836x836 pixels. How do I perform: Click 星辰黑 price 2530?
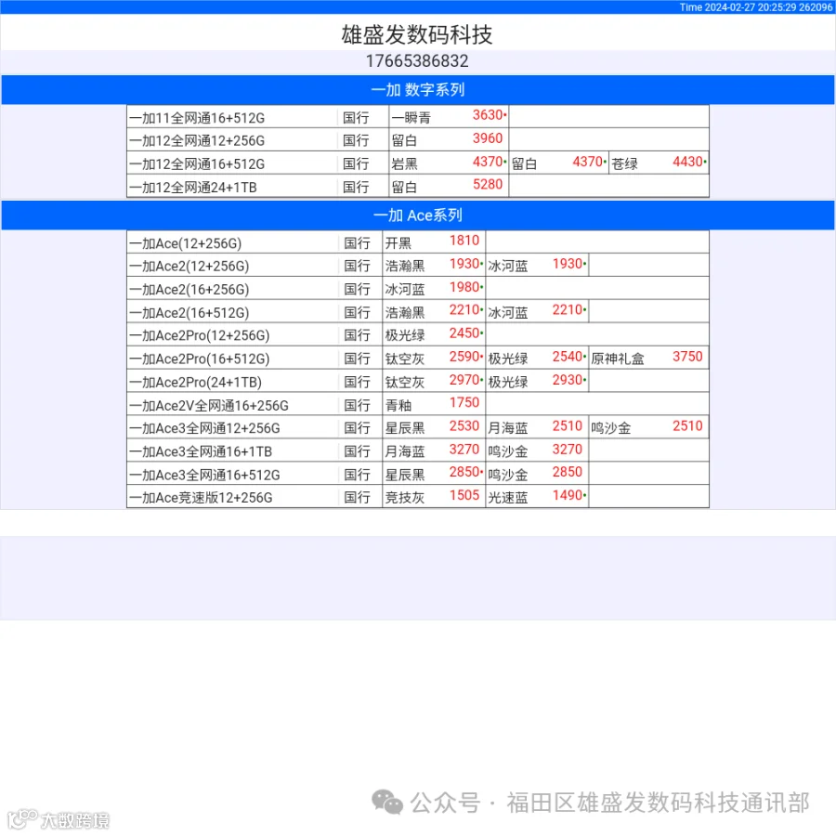464,426
